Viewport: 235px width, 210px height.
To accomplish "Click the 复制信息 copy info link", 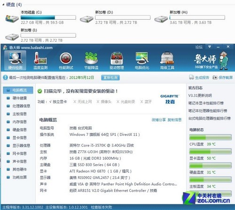I will pyautogui.click(x=174, y=120).
